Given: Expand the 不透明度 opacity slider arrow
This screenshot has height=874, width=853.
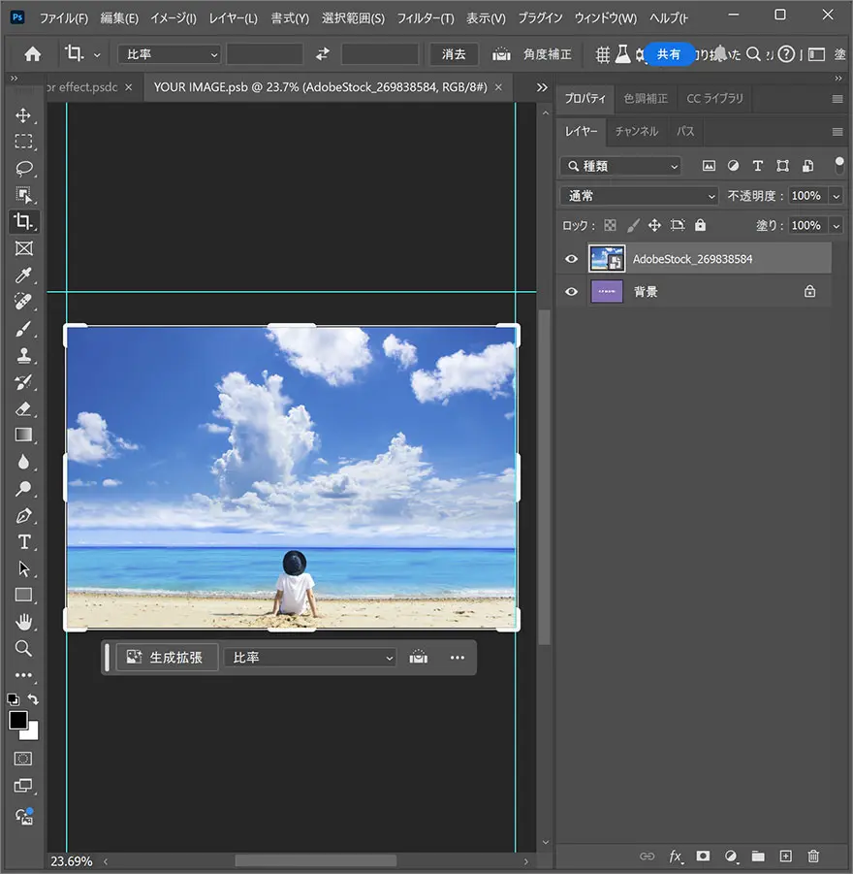Looking at the screenshot, I should coord(836,196).
